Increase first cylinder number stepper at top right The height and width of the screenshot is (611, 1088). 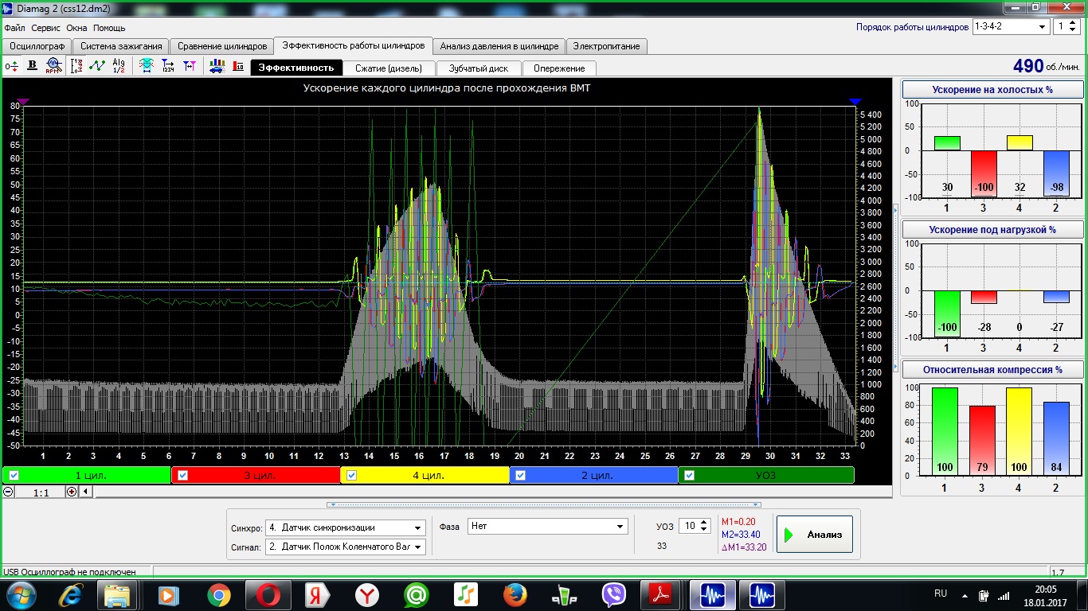coord(1073,23)
